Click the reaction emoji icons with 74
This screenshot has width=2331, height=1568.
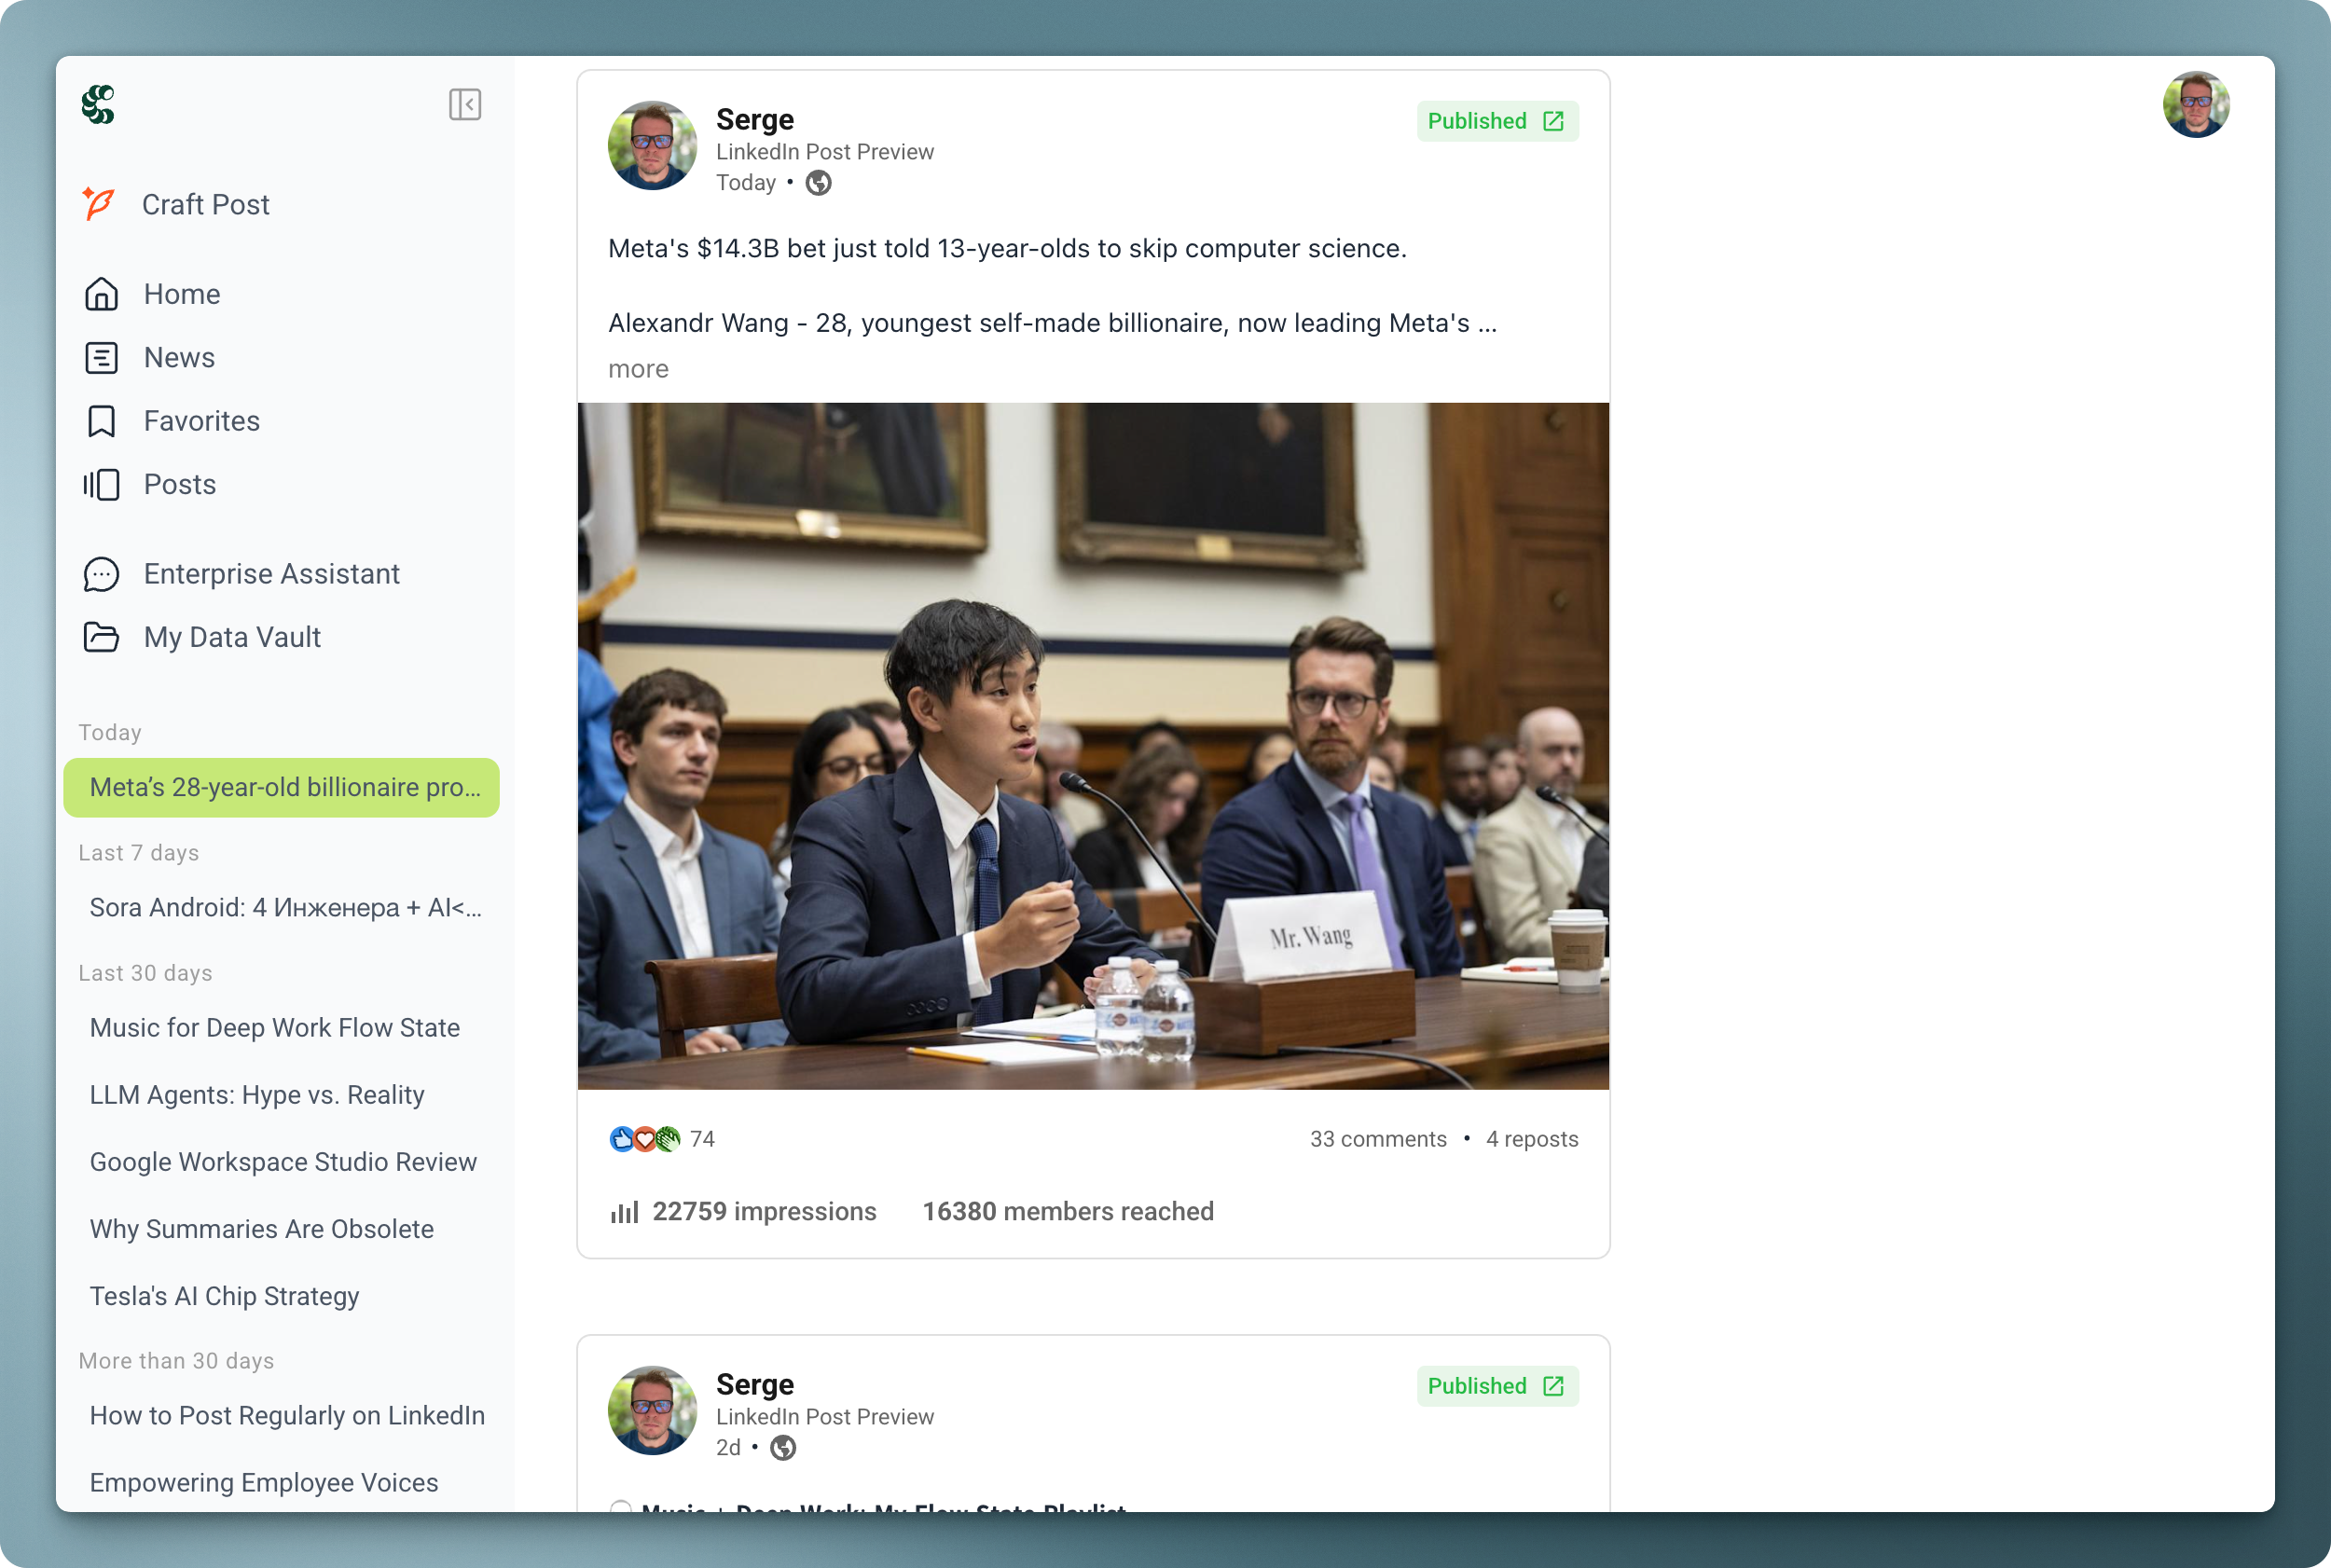(x=645, y=1139)
